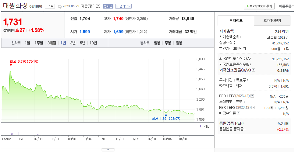Toggle the 실시간 realtime badge

click(108, 6)
